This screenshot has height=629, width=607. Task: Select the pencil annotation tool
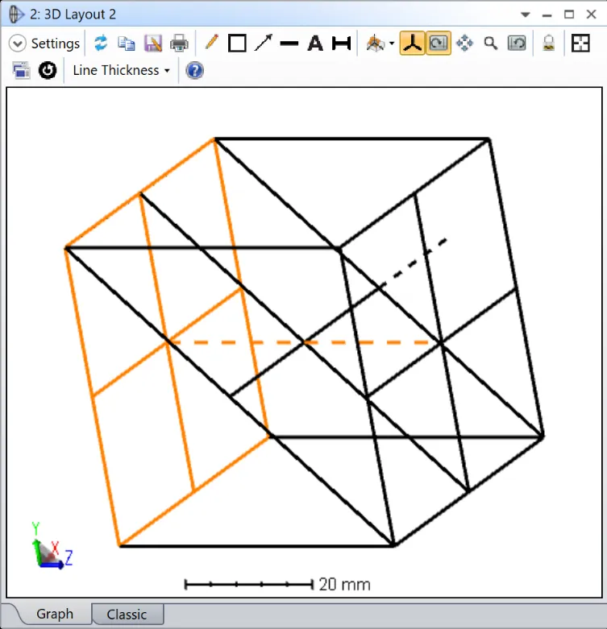(211, 43)
